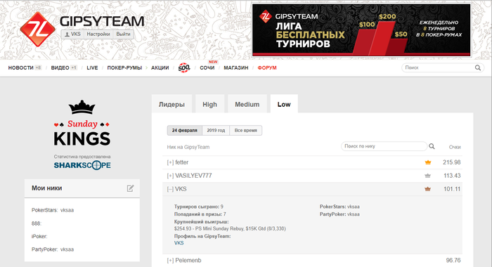This screenshot has width=492, height=267.
Task: Open the ФОРУМ menu item
Action: [x=267, y=67]
